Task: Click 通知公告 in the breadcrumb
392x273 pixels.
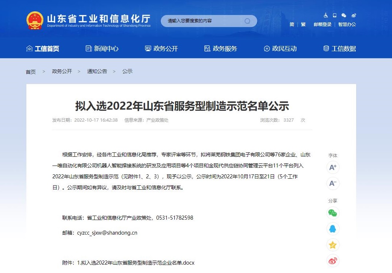Action: point(97,71)
